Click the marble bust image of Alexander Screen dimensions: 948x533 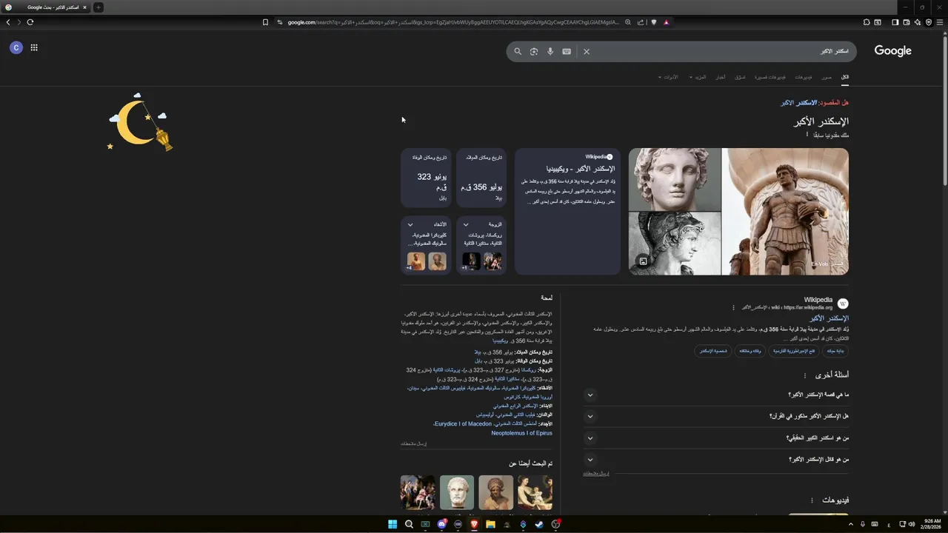point(675,179)
